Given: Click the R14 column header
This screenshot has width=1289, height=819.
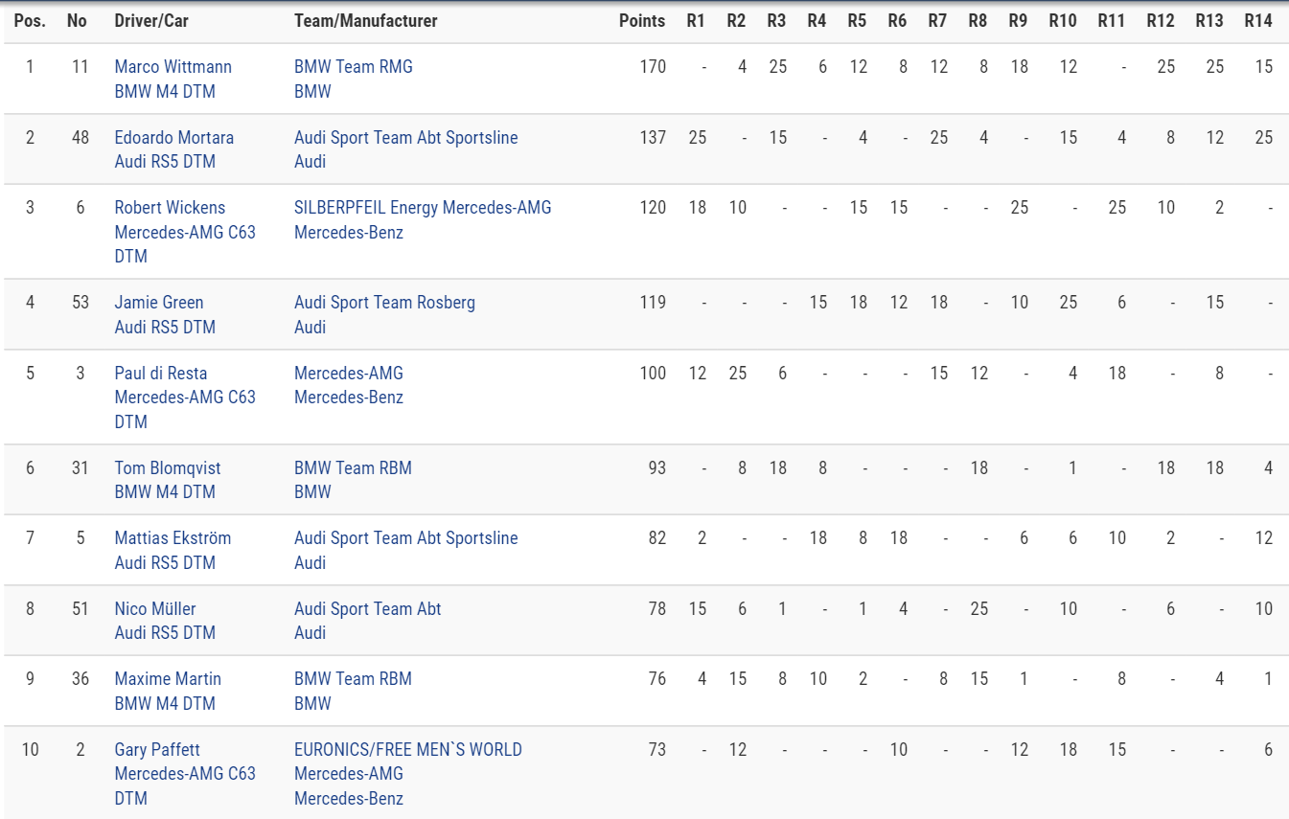Looking at the screenshot, I should pyautogui.click(x=1258, y=20).
